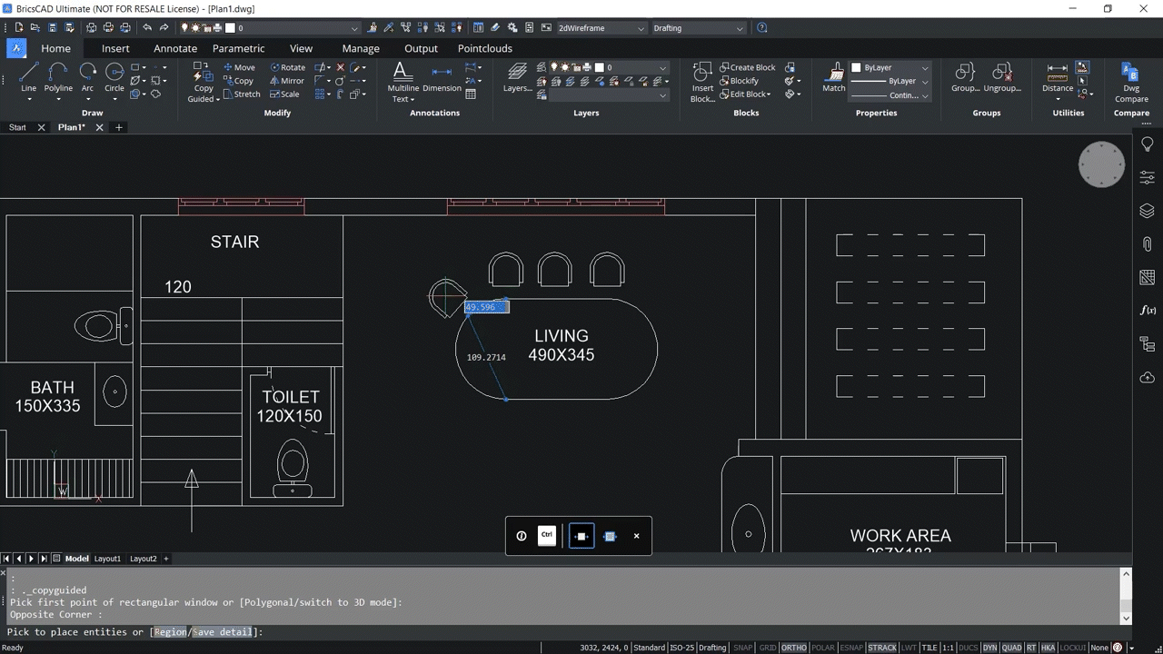The image size is (1163, 654).
Task: Toggle ORTHO mode in status bar
Action: (793, 648)
